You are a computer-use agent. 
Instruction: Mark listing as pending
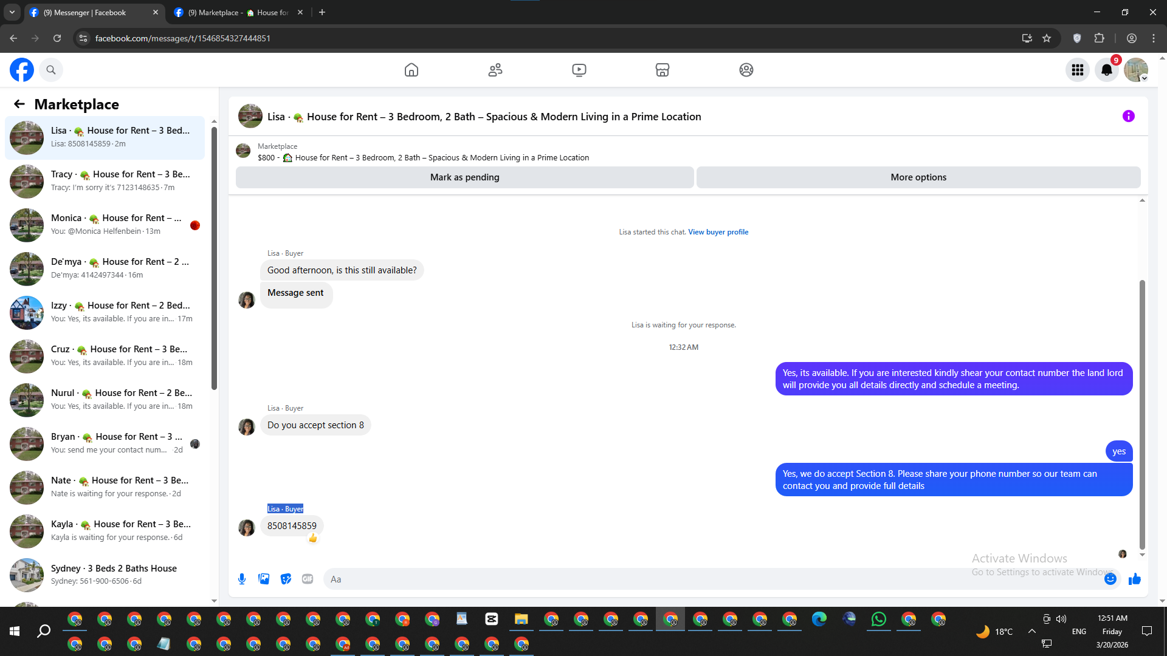[464, 177]
